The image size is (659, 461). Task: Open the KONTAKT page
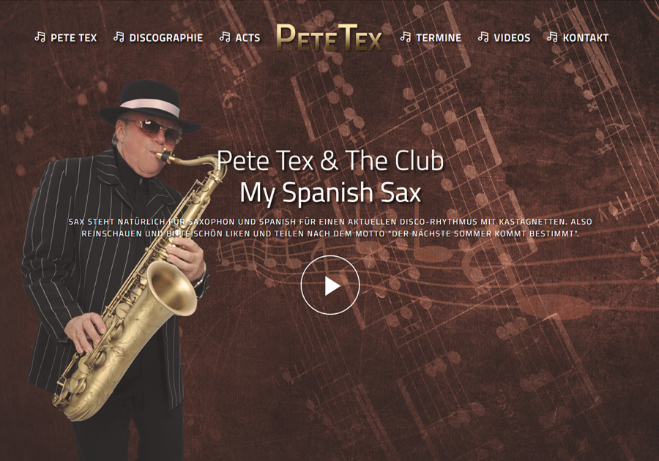[x=586, y=38]
